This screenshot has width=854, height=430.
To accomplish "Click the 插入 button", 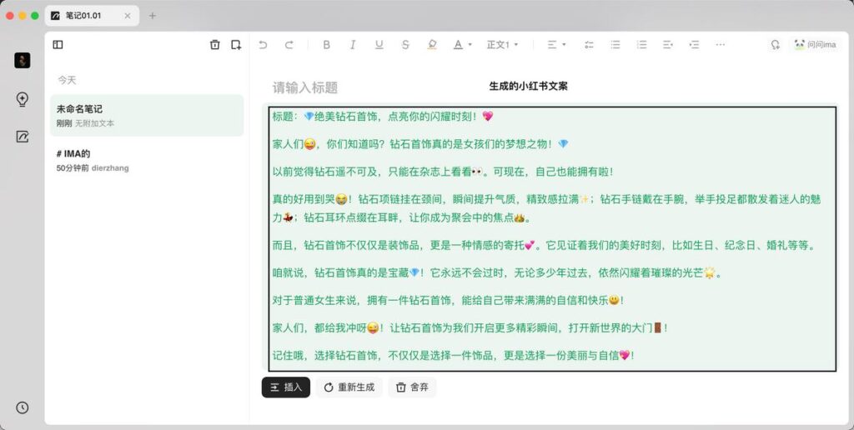I will 285,387.
